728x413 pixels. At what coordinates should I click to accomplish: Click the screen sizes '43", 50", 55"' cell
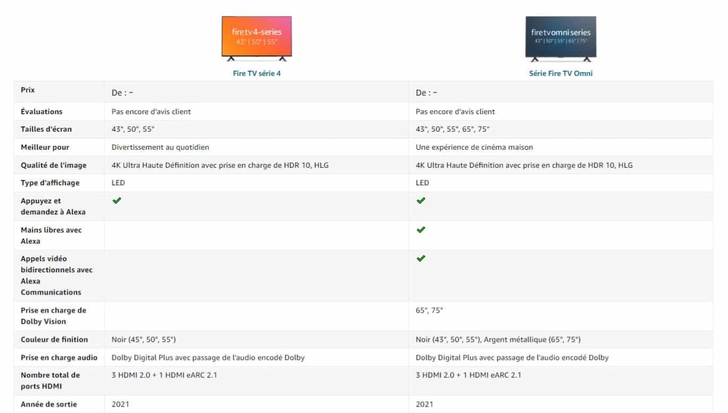pyautogui.click(x=133, y=129)
